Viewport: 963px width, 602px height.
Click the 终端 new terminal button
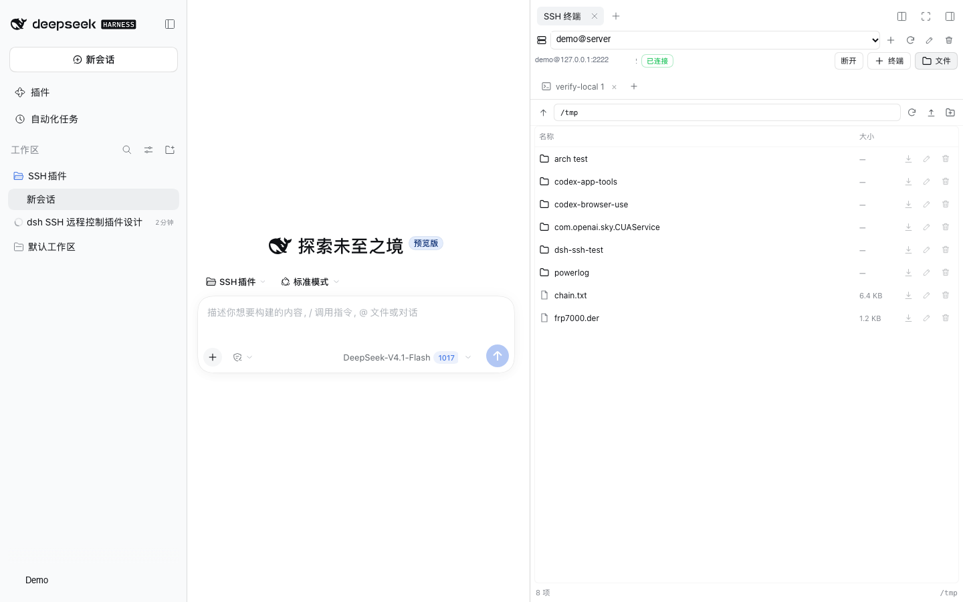click(x=889, y=61)
